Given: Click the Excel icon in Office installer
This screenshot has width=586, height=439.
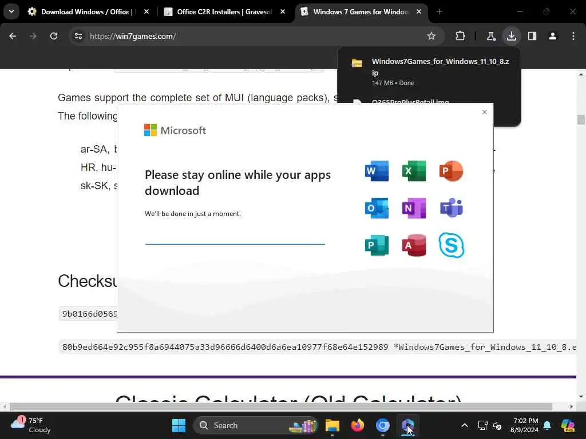Looking at the screenshot, I should pyautogui.click(x=414, y=171).
